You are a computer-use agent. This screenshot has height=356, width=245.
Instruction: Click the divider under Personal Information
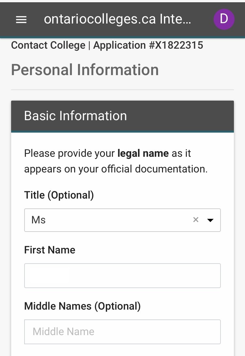point(122,89)
